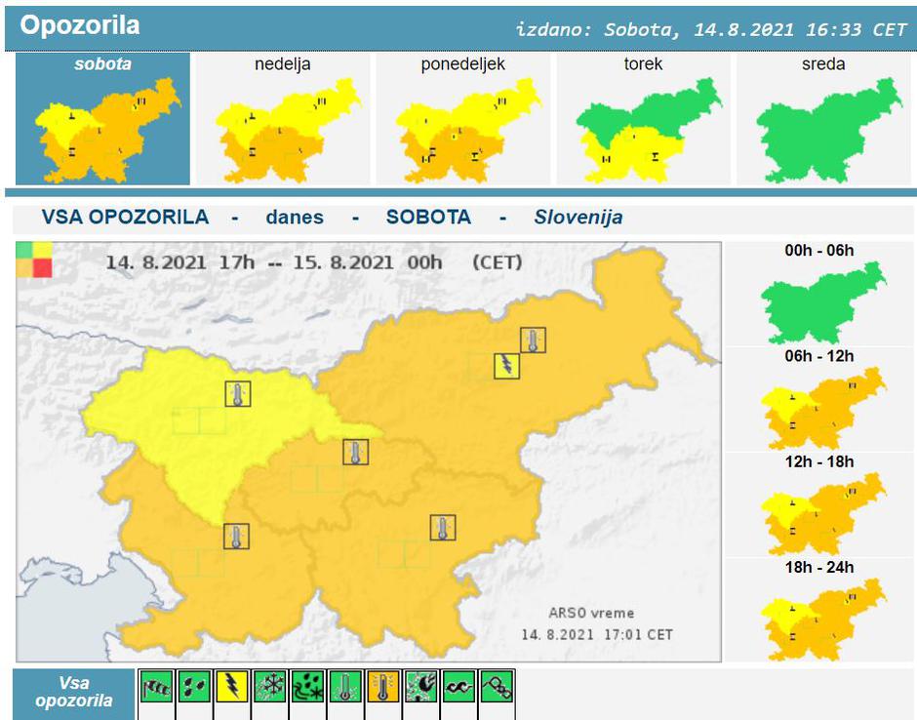This screenshot has height=720, width=917.
Task: Click the warning color legend swatch on map
Action: tap(34, 260)
